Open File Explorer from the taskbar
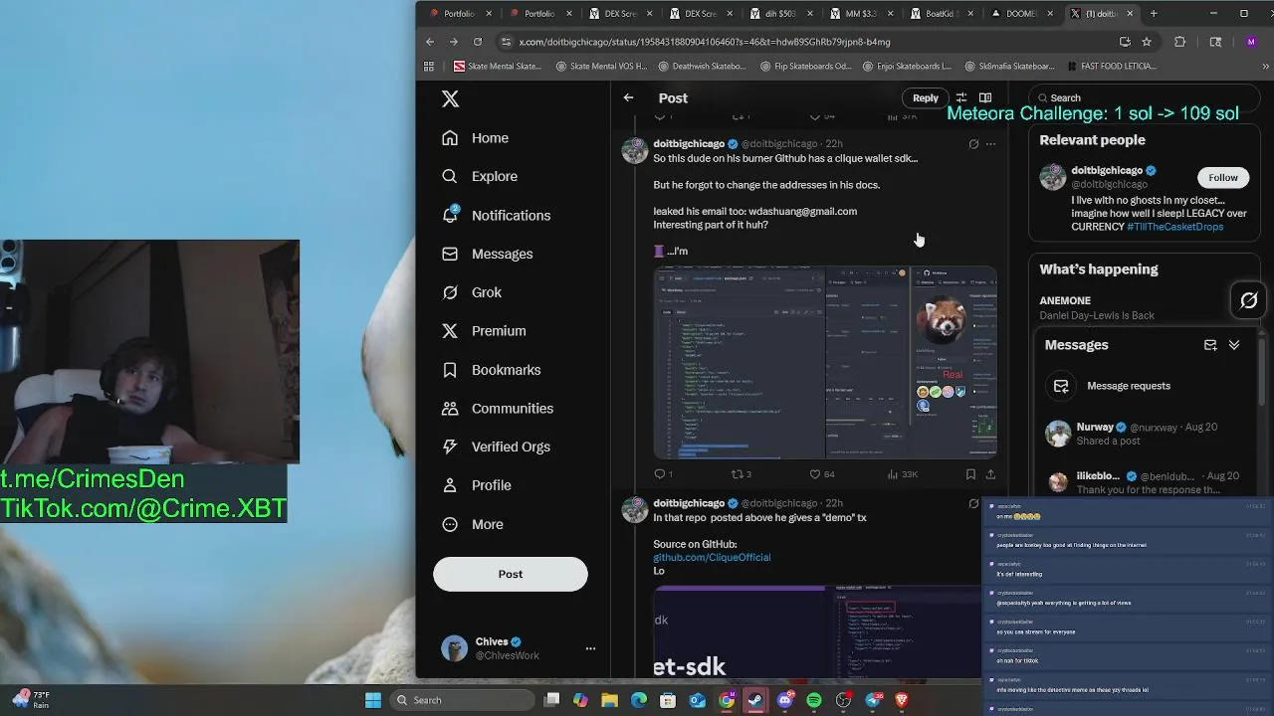1274x716 pixels. click(x=610, y=700)
